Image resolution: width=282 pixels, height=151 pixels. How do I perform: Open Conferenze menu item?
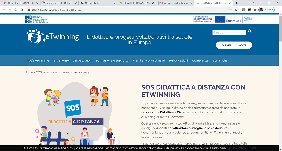click(x=200, y=60)
